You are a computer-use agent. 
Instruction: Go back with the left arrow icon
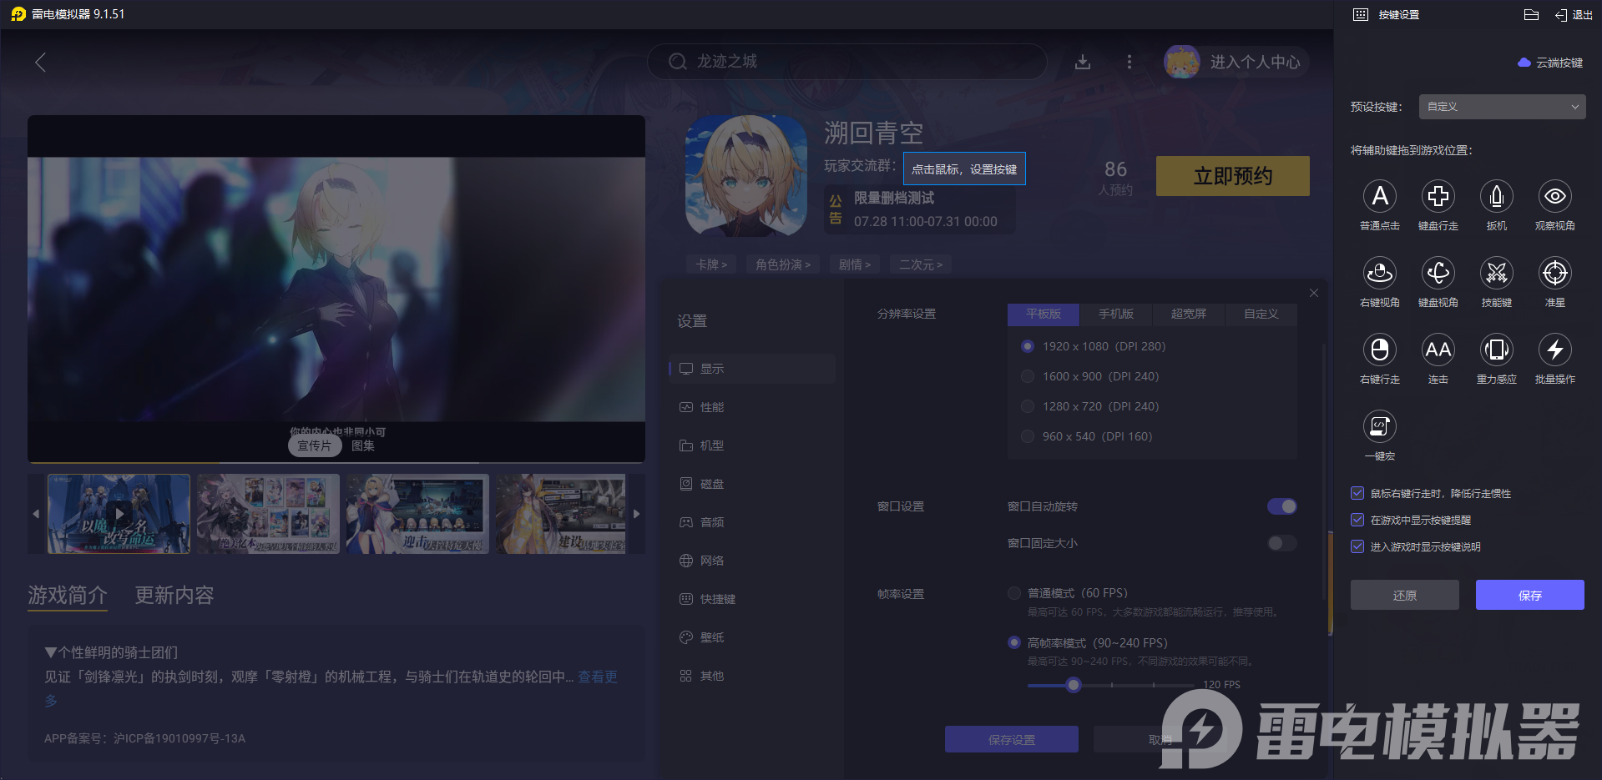pyautogui.click(x=40, y=62)
